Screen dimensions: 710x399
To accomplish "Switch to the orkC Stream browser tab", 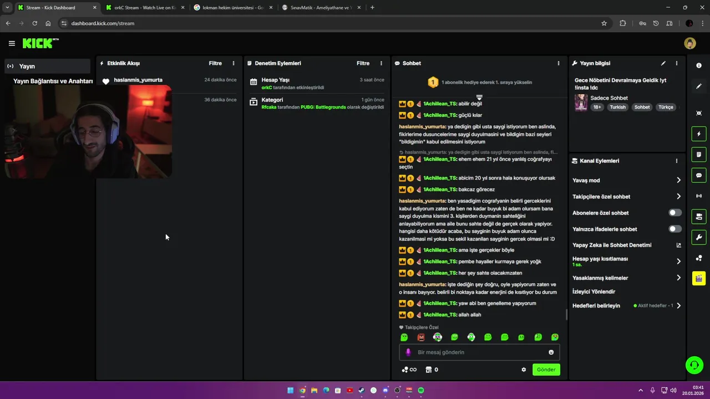I will (144, 8).
